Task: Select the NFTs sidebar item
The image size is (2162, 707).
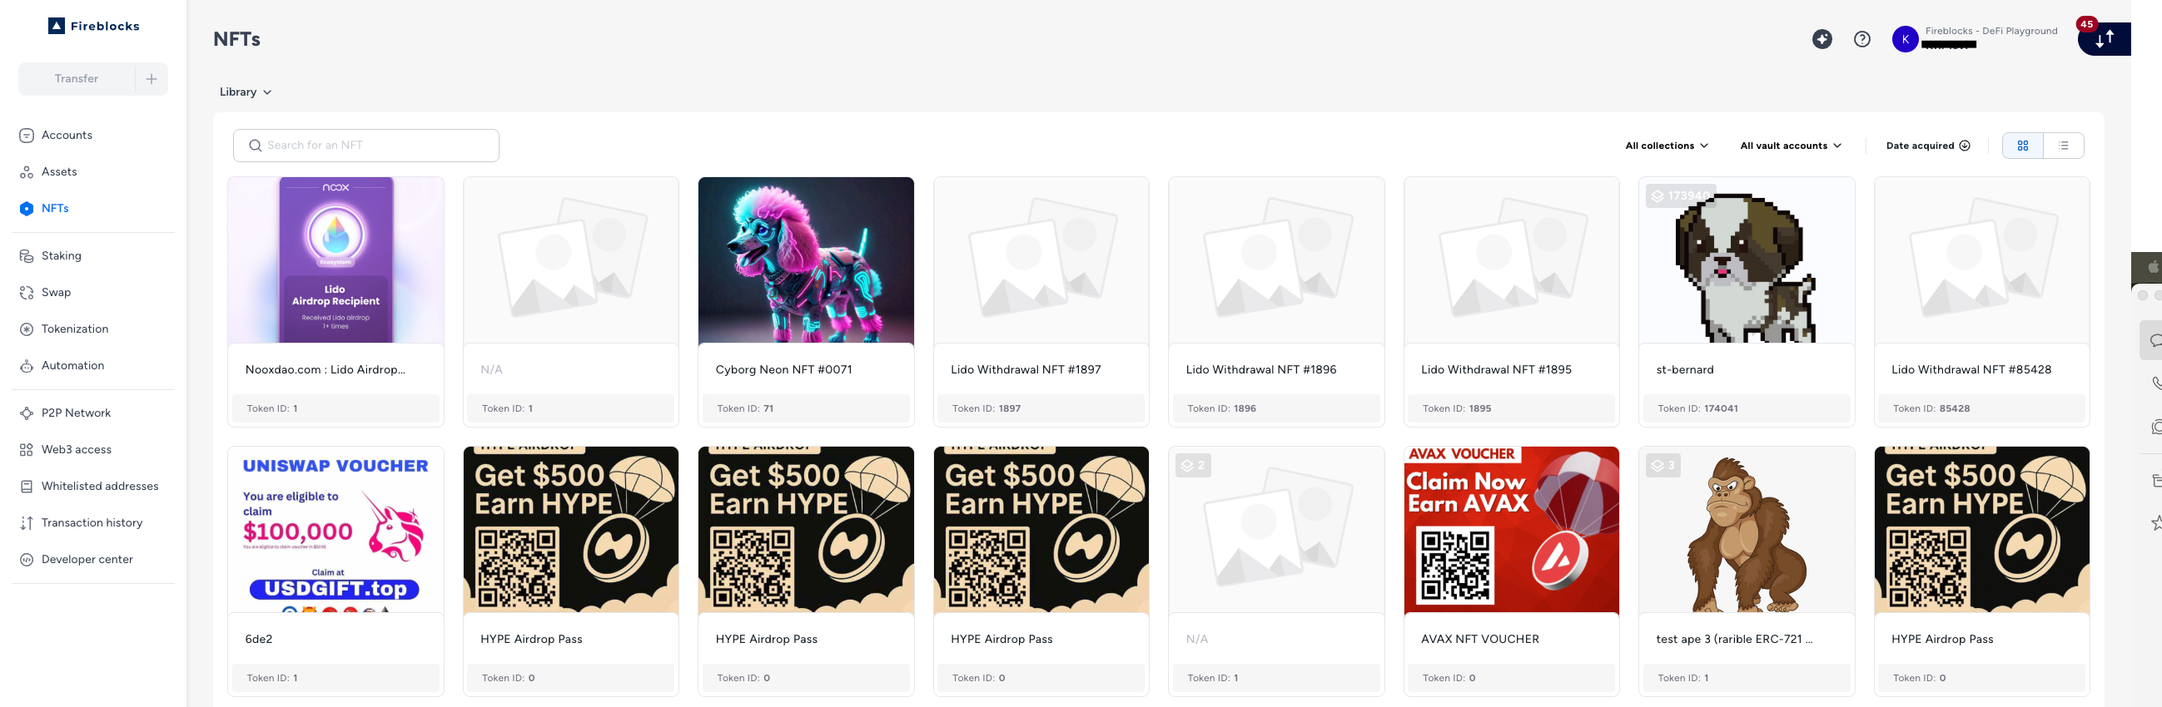Action: 56,208
